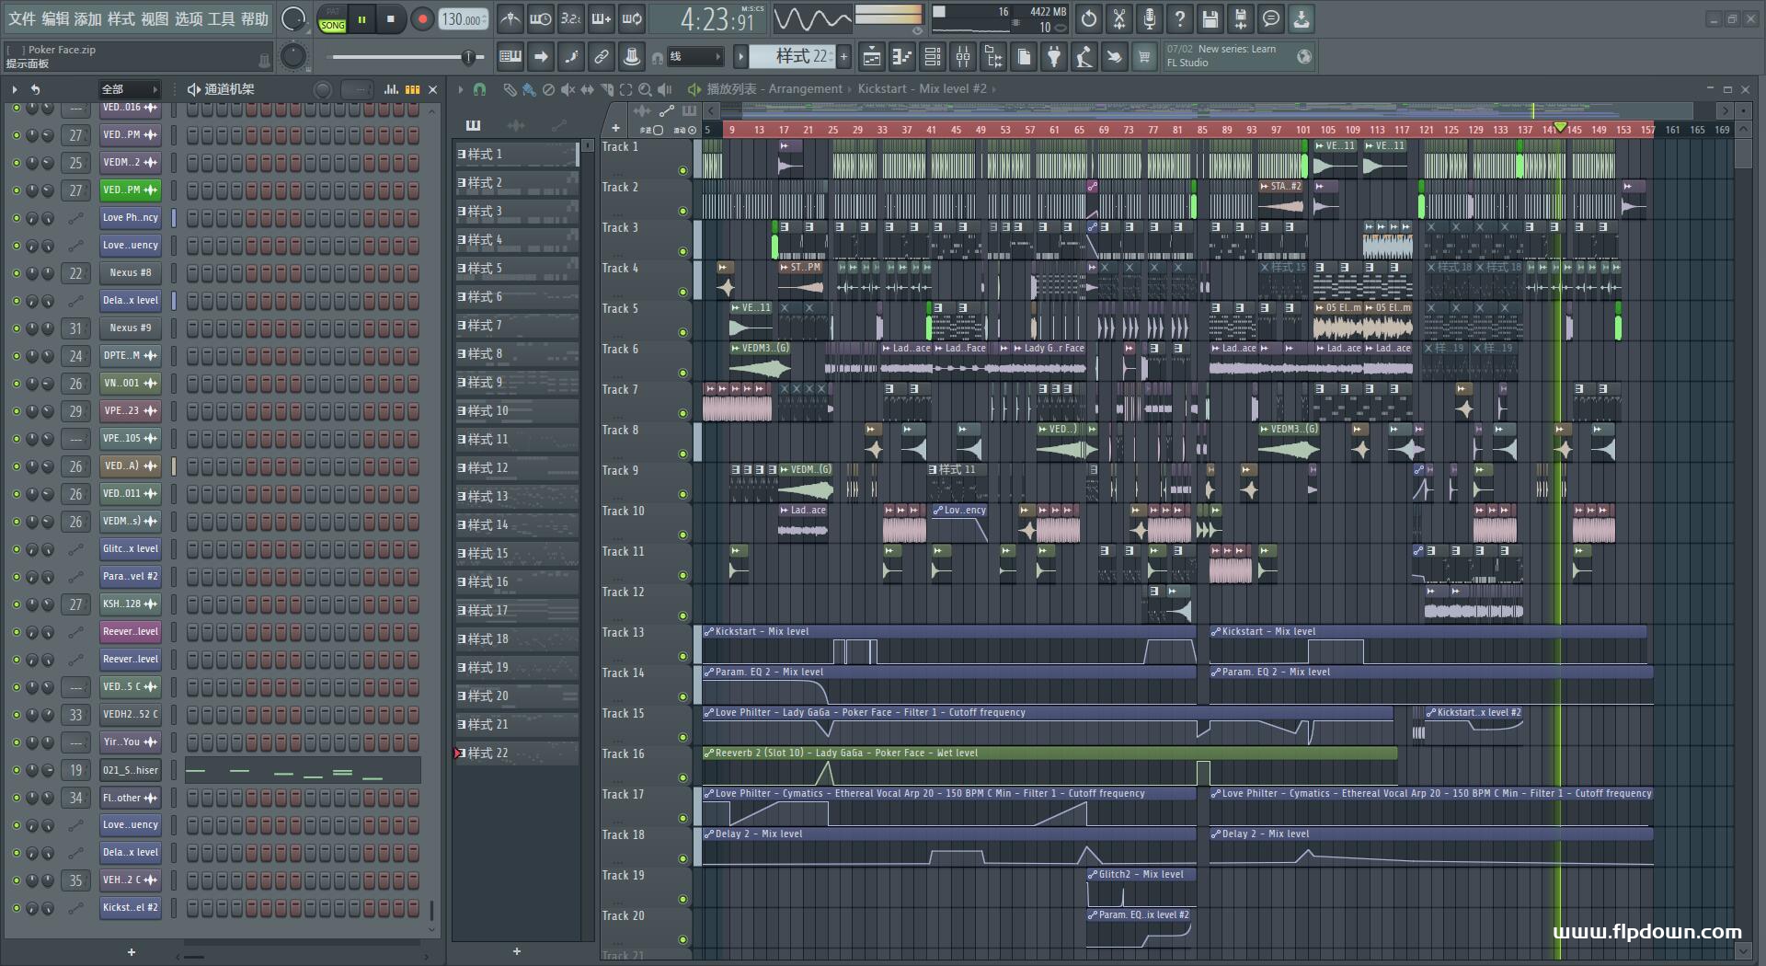Open the 文件 menu
Image resolution: width=1766 pixels, height=966 pixels.
(22, 18)
